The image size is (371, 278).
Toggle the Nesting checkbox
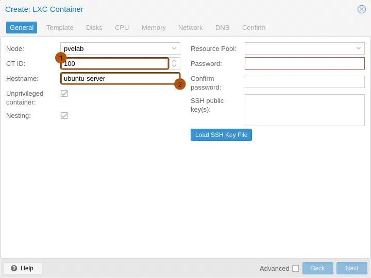click(x=64, y=116)
